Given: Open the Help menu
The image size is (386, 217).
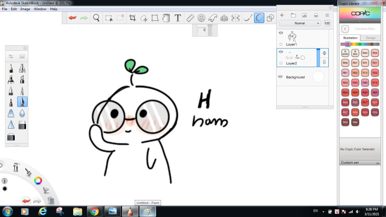Looking at the screenshot, I should tap(54, 9).
